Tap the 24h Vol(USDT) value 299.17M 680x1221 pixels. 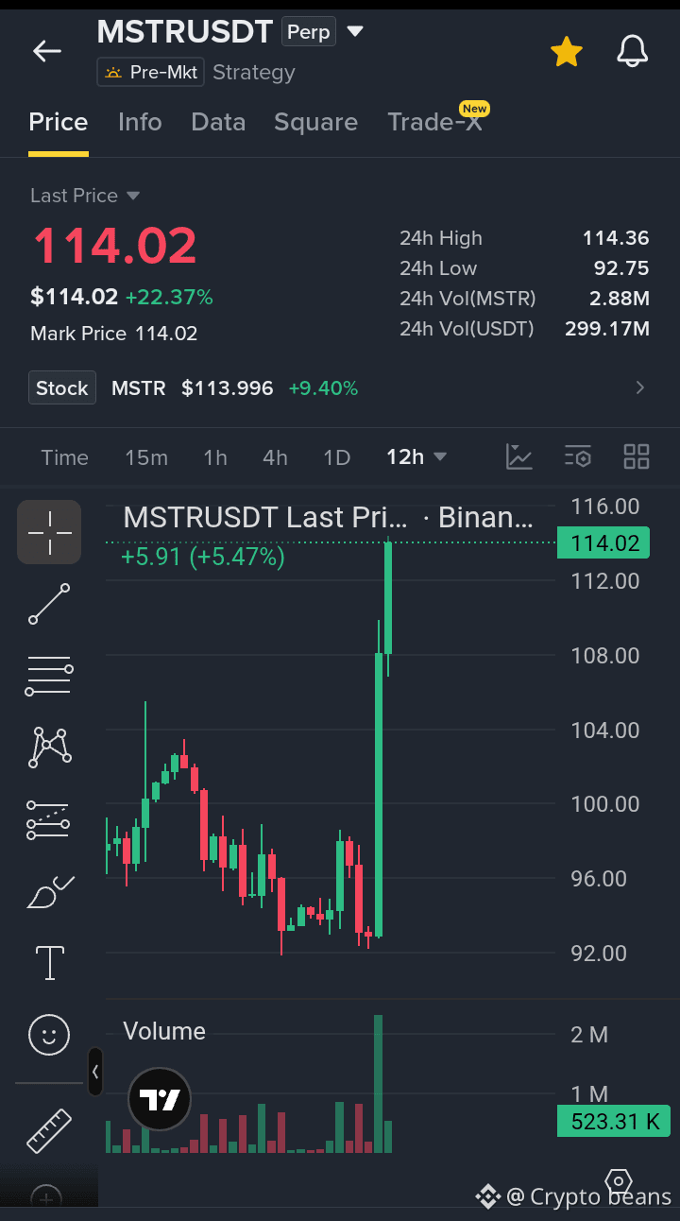(x=607, y=329)
